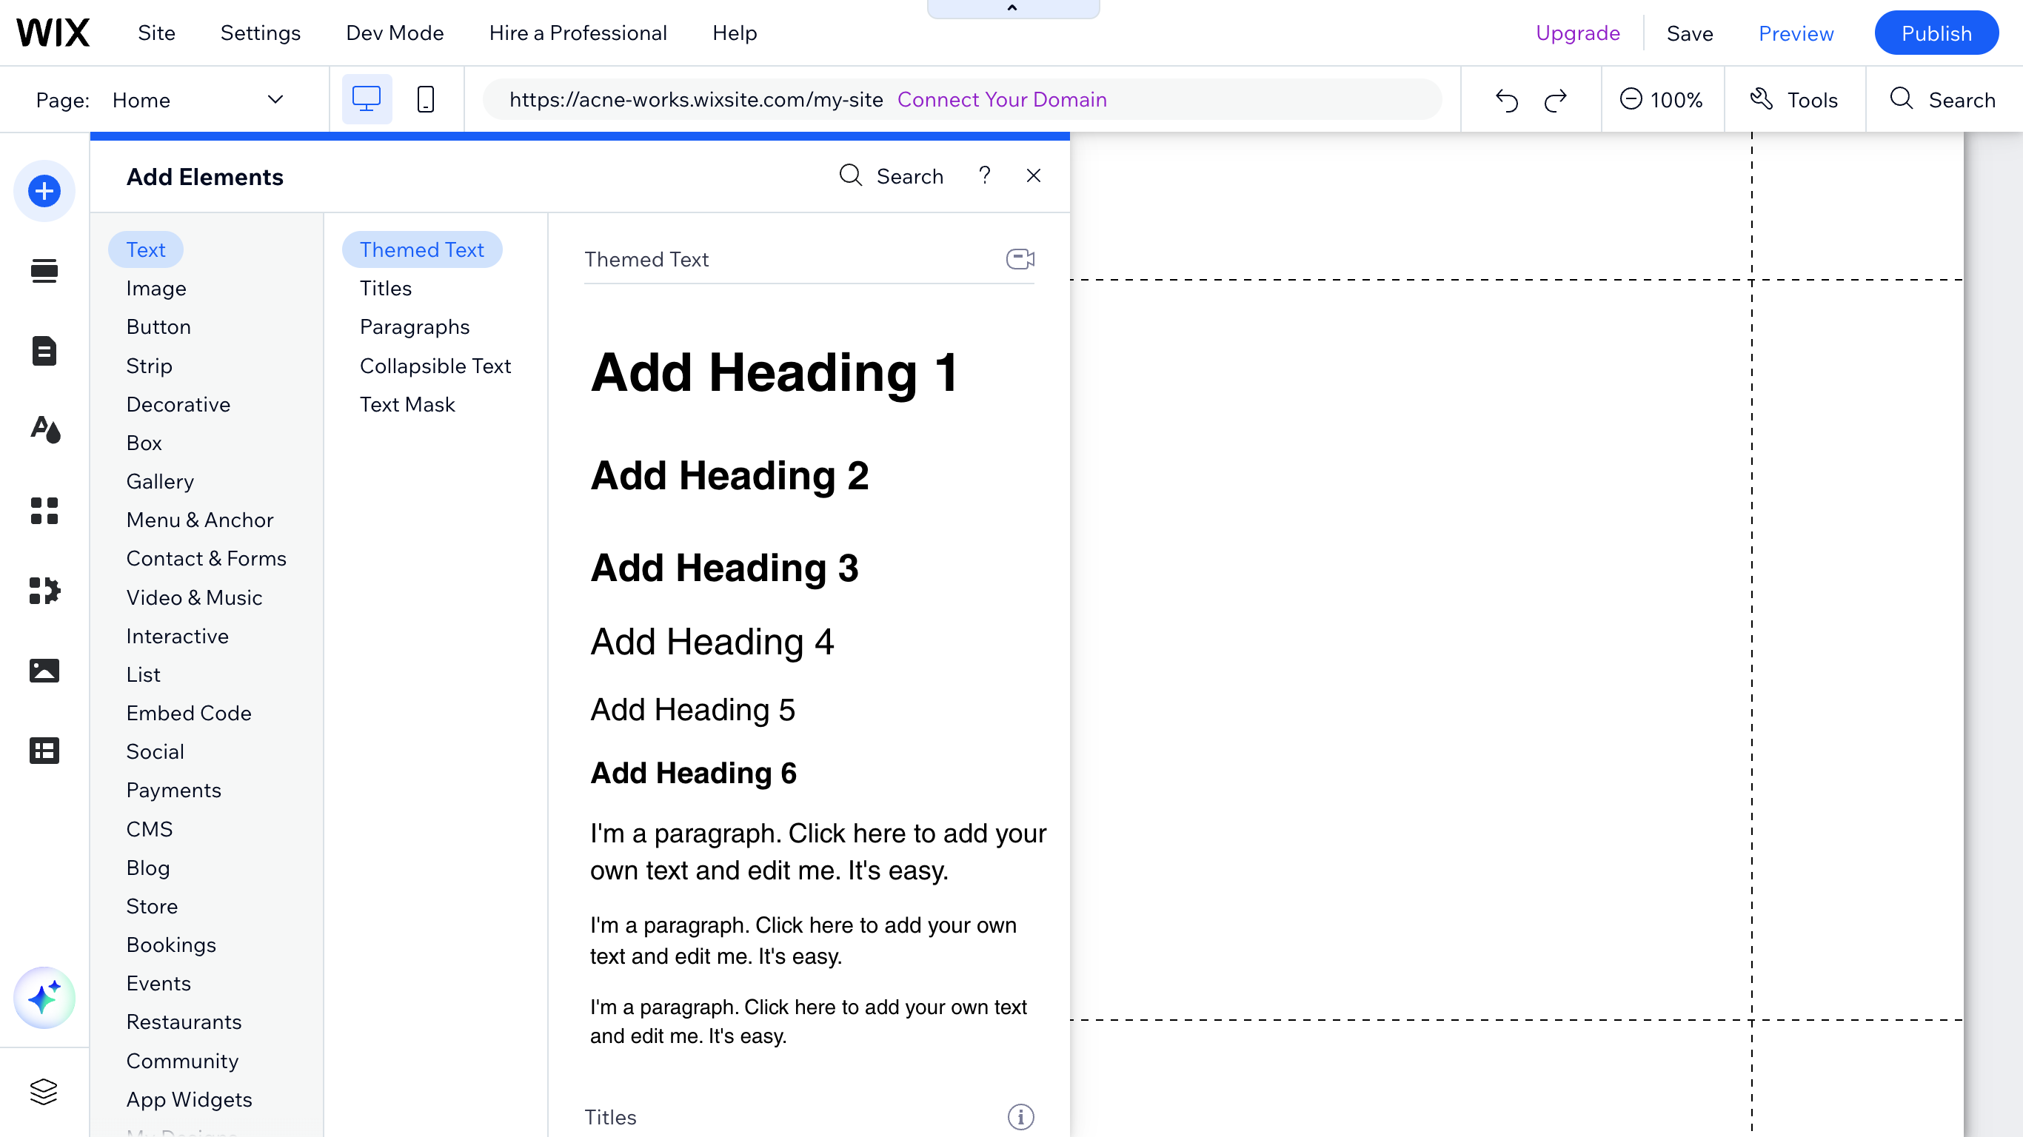
Task: Open Hire a Professional menu
Action: pos(578,33)
